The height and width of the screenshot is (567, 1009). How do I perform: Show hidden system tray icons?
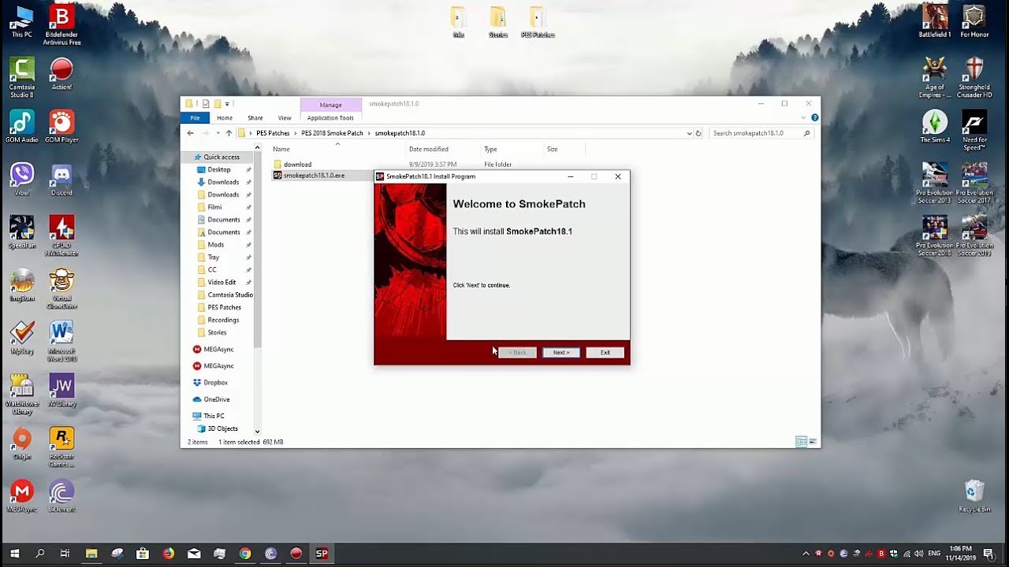coord(806,554)
